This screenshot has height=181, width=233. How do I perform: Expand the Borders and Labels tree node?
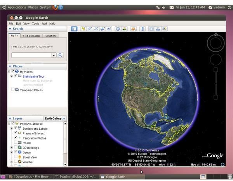[12, 128]
